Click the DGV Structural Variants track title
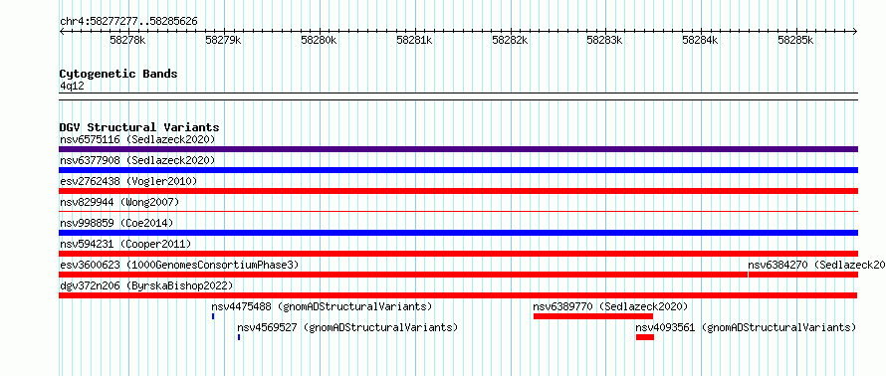Screen dimensions: 886x376 [x=139, y=127]
